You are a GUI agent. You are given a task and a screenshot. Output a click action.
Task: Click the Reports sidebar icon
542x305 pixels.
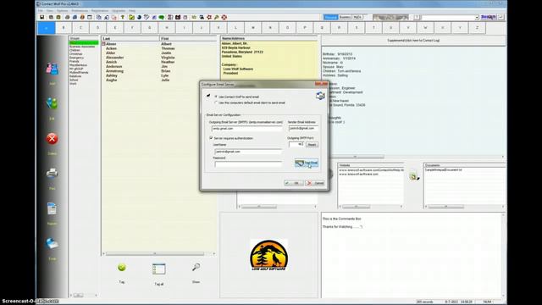coord(52,208)
